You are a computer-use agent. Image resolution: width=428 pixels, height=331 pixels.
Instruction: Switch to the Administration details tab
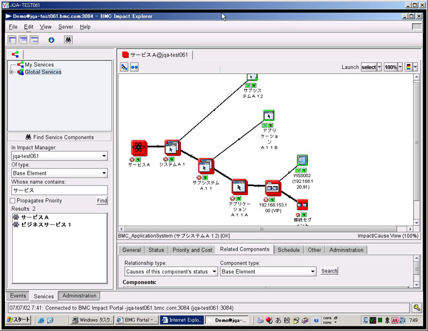coord(346,250)
